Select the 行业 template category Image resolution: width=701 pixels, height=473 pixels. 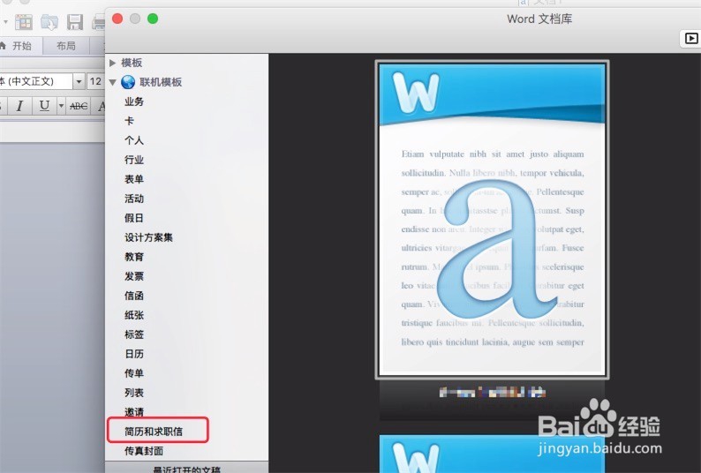tap(134, 160)
